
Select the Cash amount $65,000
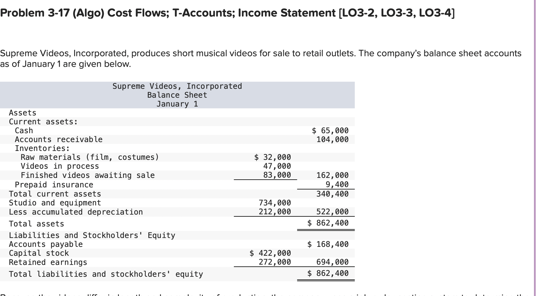point(330,131)
